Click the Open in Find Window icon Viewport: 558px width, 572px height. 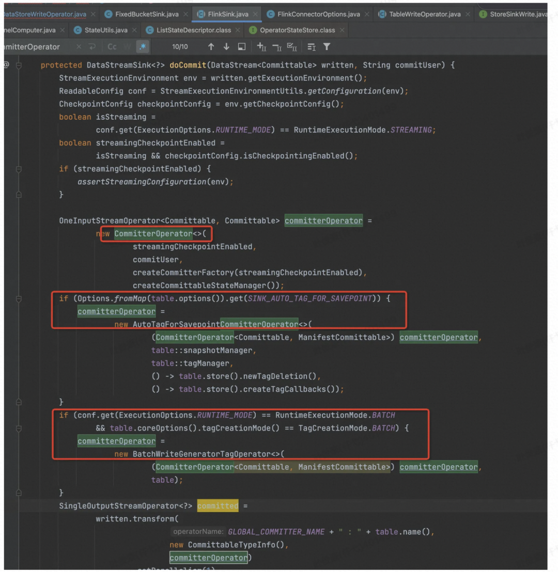[241, 46]
